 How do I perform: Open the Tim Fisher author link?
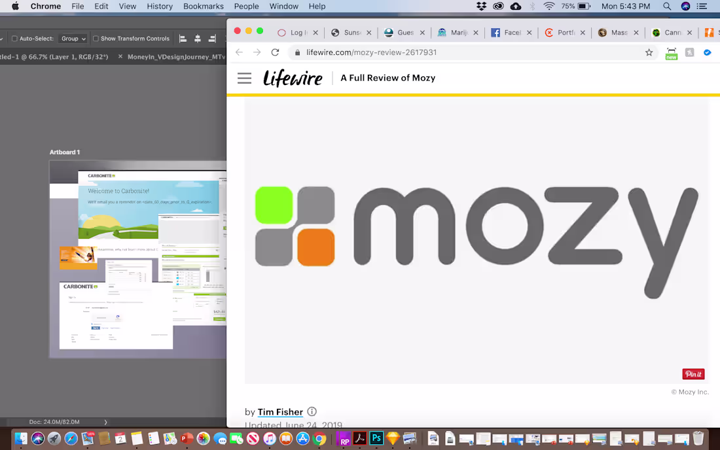(280, 412)
